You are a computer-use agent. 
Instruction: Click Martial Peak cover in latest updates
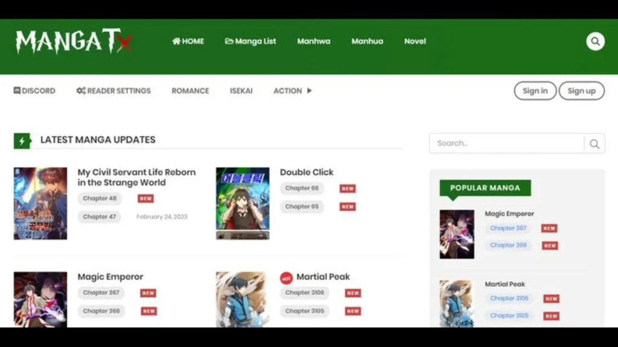coord(243,299)
